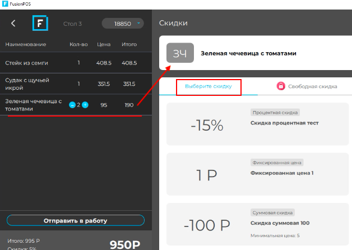Click the Итого column header
The image size is (352, 250).
[129, 44]
